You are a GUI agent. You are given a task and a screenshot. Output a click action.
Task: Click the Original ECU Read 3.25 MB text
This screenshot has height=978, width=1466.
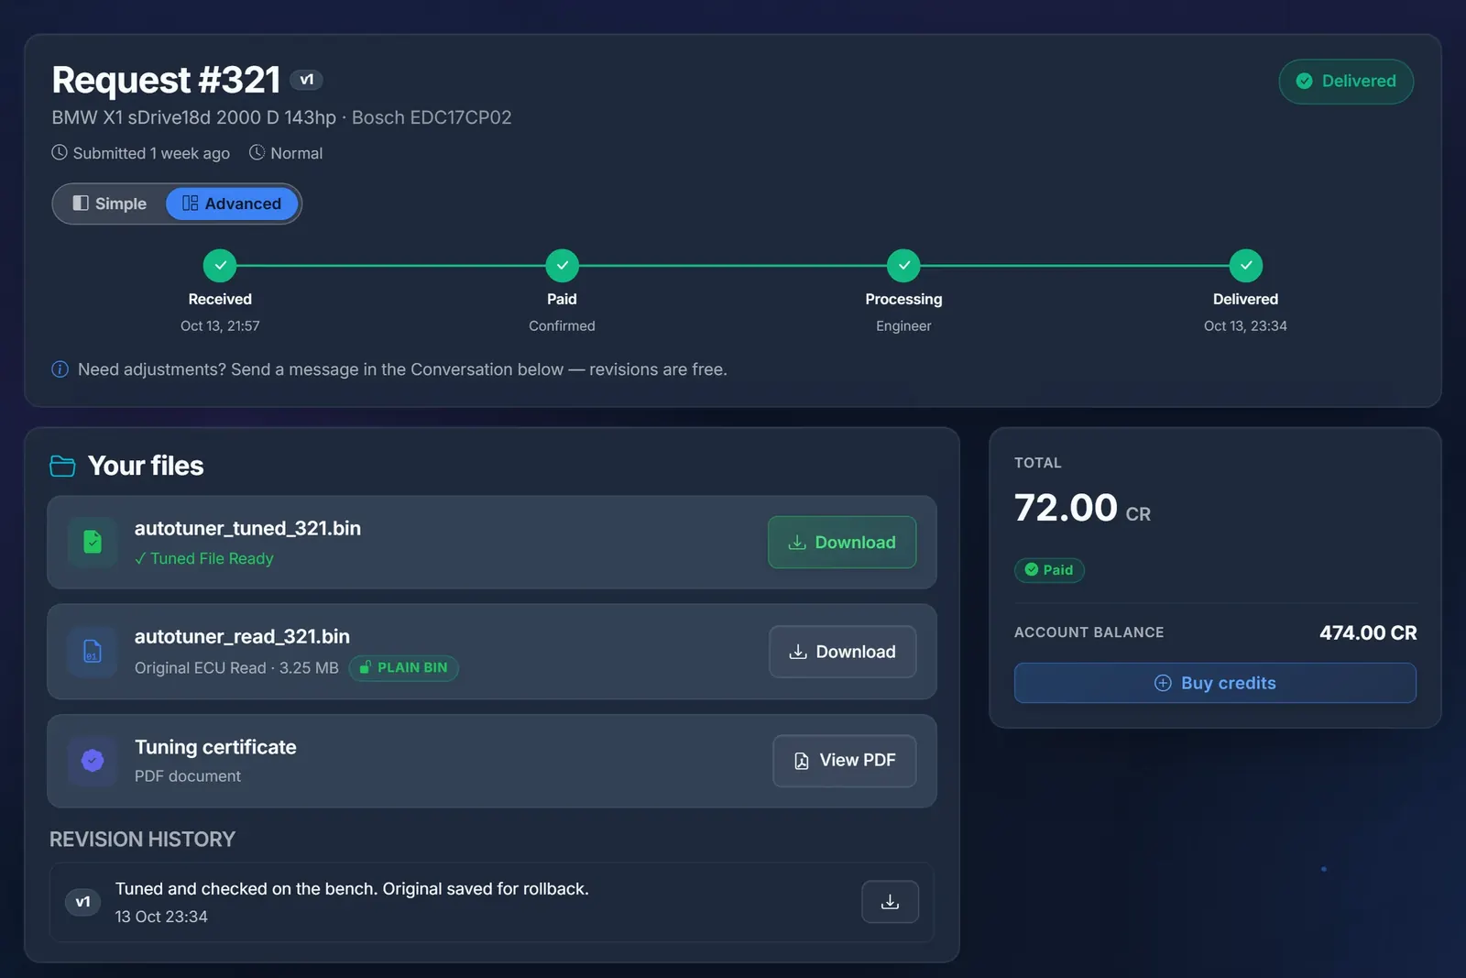point(236,668)
